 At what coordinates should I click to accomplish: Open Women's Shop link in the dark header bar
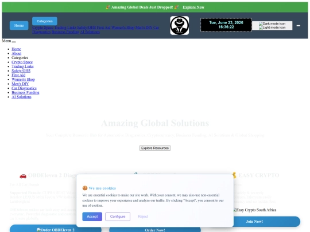(123, 27)
